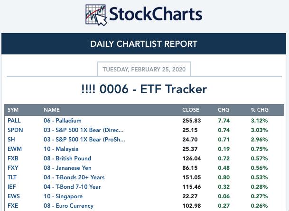
Task: Click the 10 - Malaysia name link
Action: pyautogui.click(x=61, y=149)
